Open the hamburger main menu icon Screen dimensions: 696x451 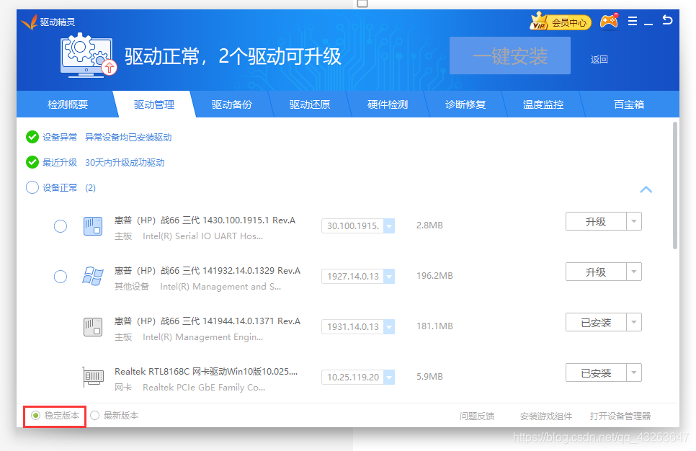pos(633,21)
